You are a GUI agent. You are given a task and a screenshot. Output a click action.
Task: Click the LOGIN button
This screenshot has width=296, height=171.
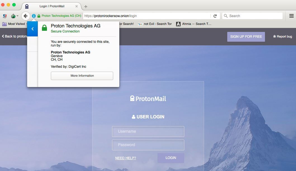[x=171, y=158]
